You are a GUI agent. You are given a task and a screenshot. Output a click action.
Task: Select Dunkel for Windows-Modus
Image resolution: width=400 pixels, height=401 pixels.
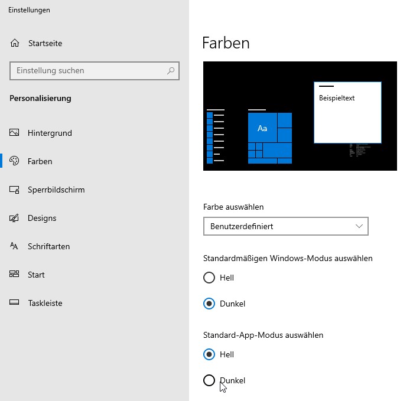[x=209, y=304]
